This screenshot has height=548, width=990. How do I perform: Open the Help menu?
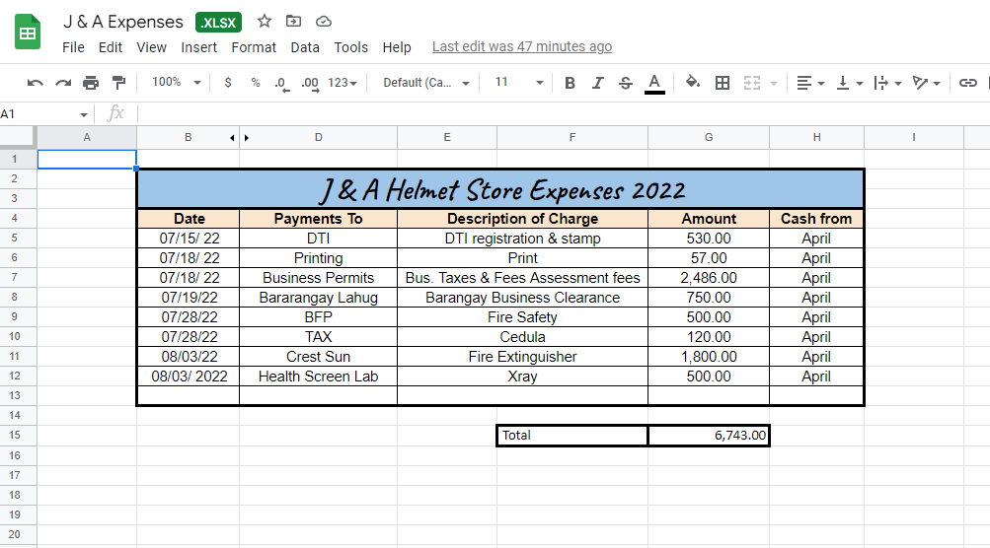397,47
